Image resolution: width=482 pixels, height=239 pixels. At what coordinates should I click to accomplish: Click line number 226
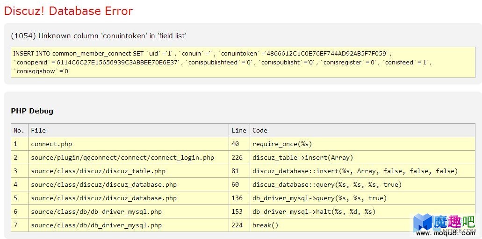tap(237, 157)
